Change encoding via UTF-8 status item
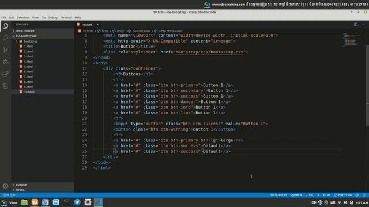369x207 pixels. coord(309,195)
